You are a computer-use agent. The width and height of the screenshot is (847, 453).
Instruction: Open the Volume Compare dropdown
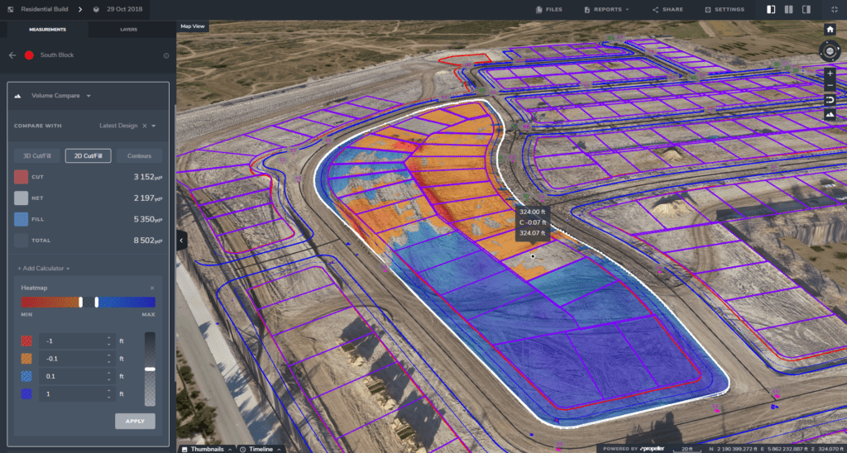pos(61,96)
